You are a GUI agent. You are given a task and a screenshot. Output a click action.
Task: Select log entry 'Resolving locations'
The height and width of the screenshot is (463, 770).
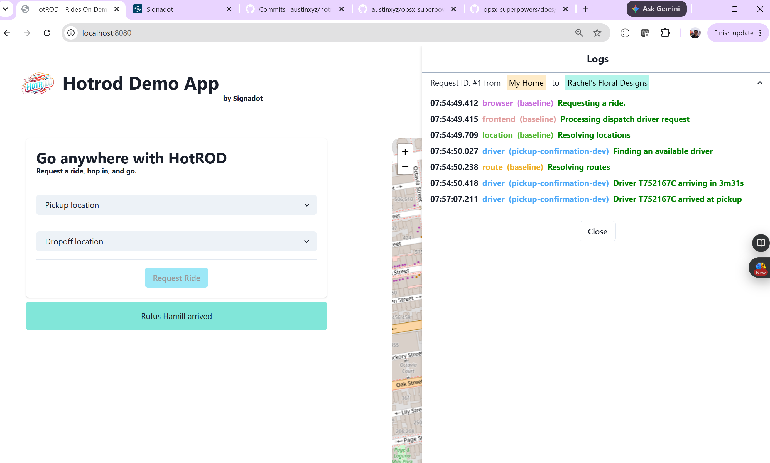pyautogui.click(x=594, y=135)
